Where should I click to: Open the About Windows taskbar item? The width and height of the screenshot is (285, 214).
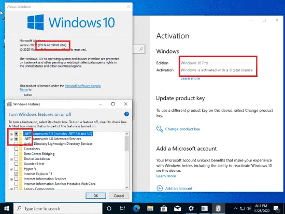205,208
